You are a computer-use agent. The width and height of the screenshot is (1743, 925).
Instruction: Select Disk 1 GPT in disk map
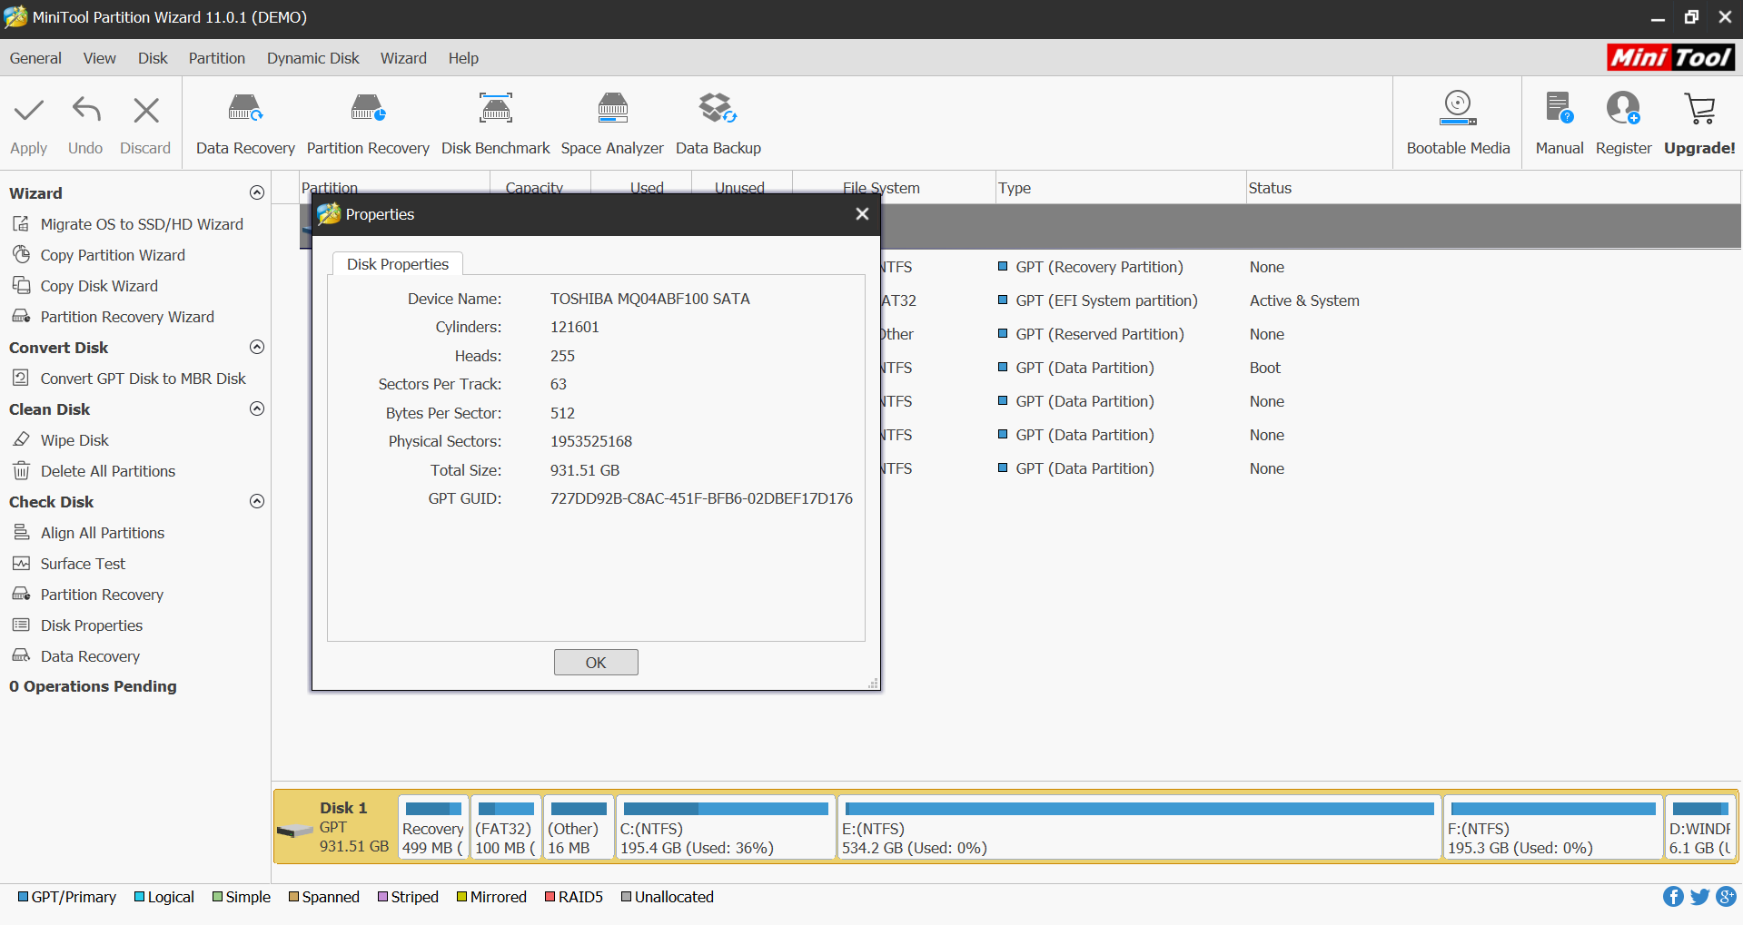(x=335, y=827)
